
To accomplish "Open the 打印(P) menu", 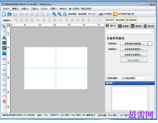I will pyautogui.click(x=44, y=9).
